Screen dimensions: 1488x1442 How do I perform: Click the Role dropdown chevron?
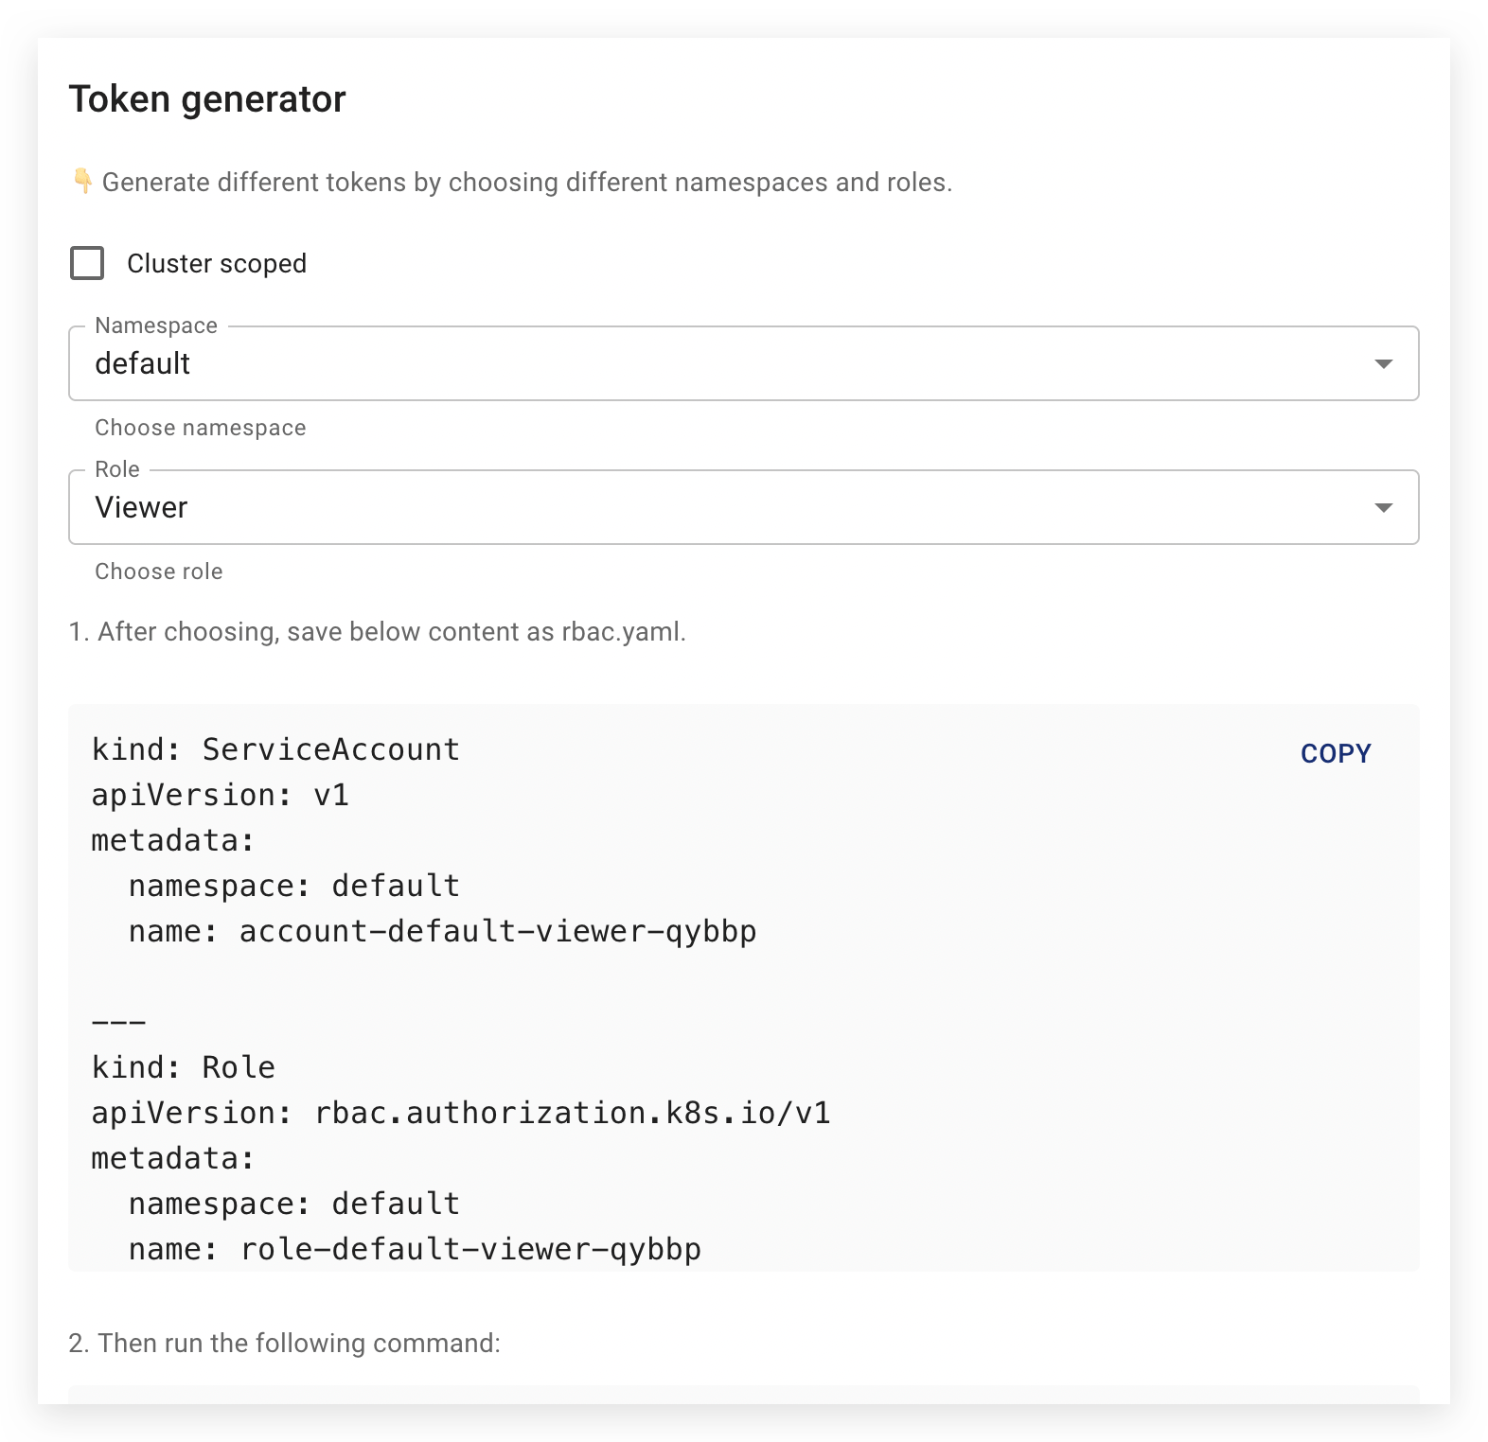pyautogui.click(x=1383, y=507)
